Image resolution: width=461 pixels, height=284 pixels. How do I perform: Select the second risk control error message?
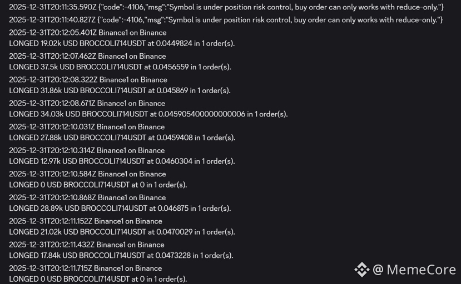pyautogui.click(x=226, y=20)
